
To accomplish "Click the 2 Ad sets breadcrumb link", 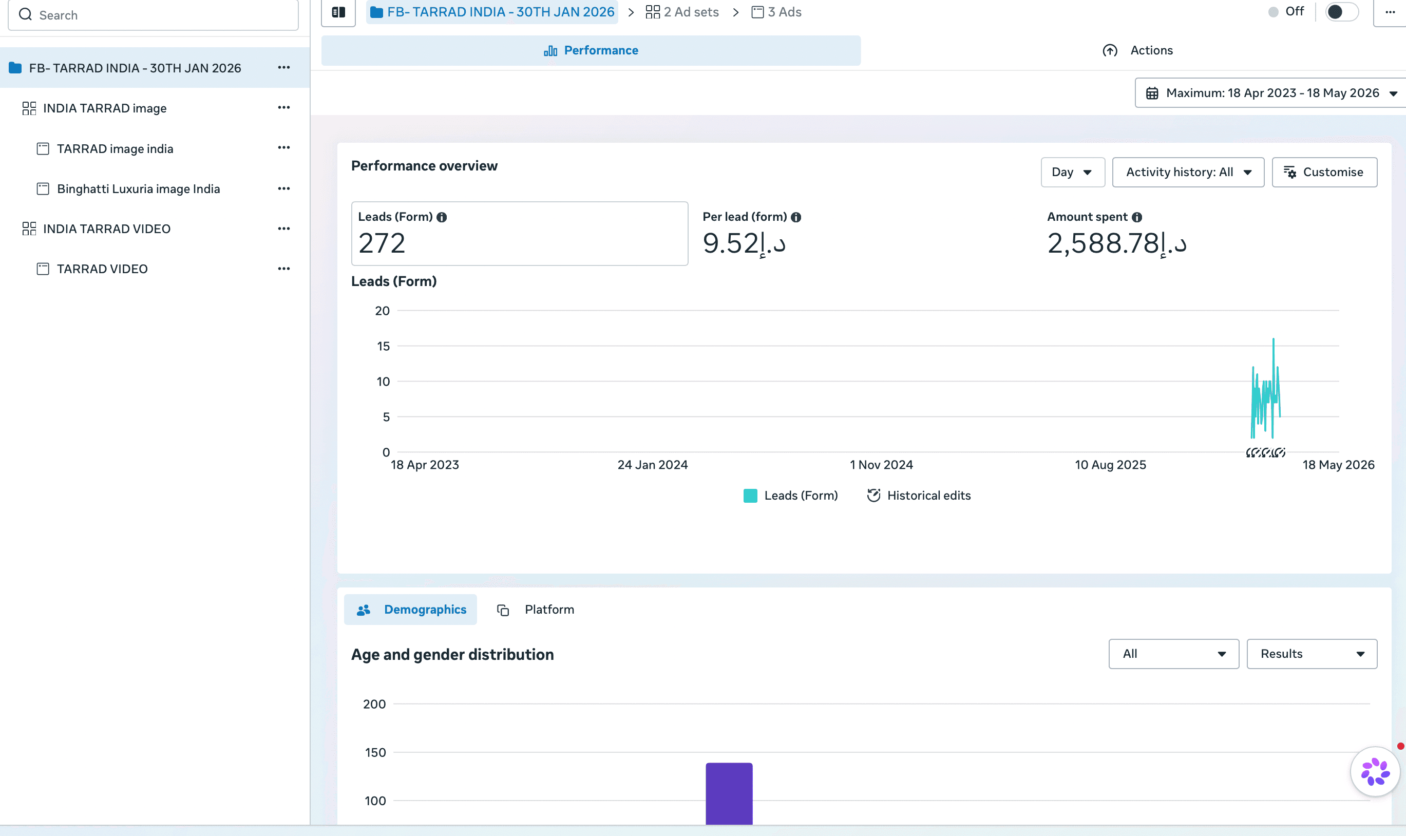I will click(683, 12).
